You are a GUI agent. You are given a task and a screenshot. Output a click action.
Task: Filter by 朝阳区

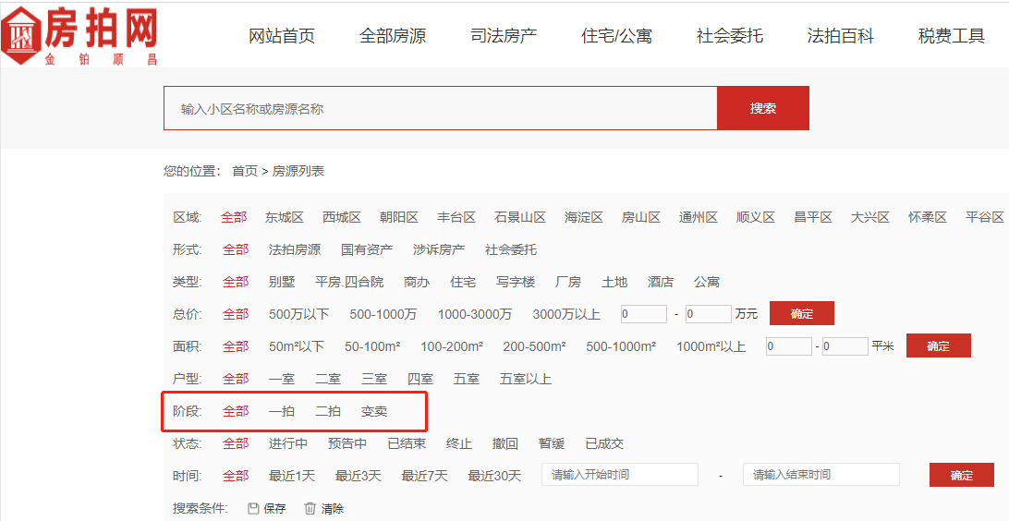click(399, 217)
